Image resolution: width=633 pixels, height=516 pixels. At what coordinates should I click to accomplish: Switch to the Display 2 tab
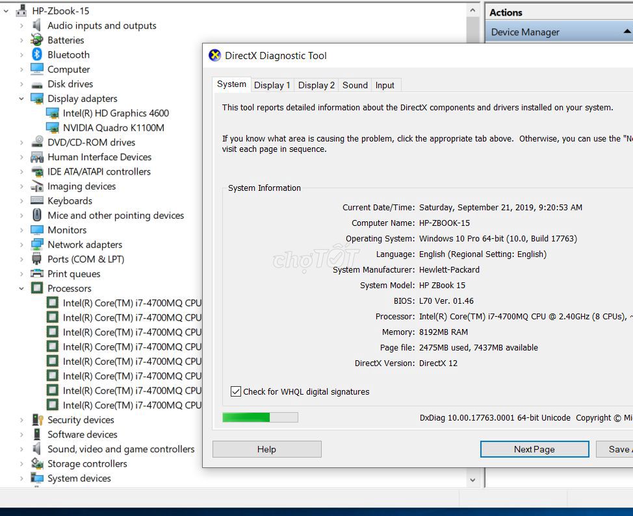point(316,85)
